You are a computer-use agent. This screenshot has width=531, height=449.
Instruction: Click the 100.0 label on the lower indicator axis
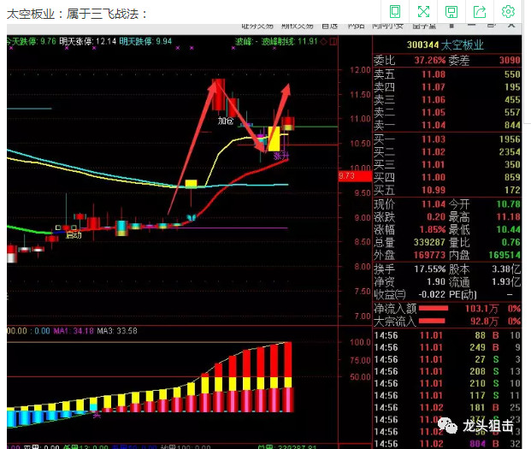360,342
